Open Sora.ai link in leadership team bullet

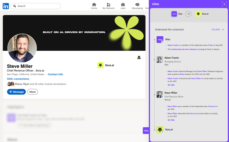coord(213,106)
